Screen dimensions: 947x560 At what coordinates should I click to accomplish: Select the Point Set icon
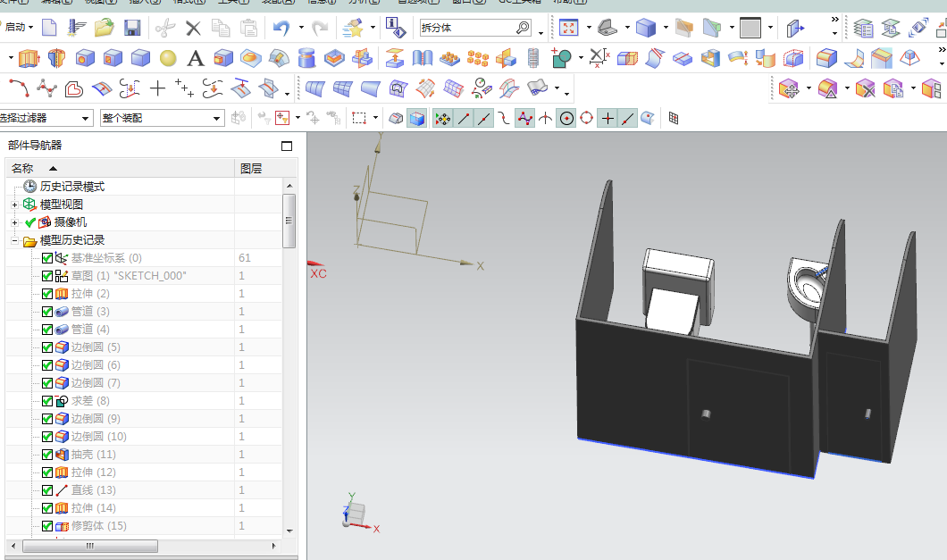pos(184,88)
